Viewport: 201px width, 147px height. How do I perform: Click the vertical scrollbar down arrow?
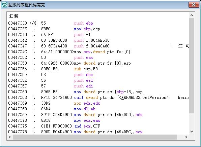coord(192,132)
